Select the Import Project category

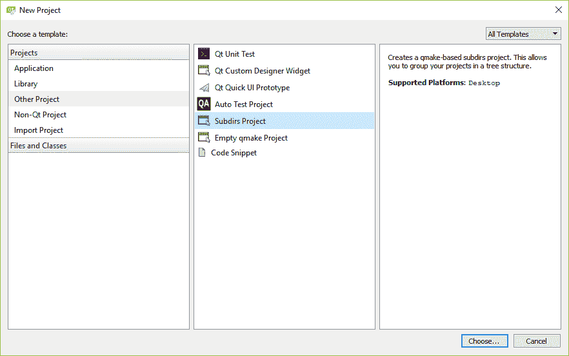(x=39, y=130)
